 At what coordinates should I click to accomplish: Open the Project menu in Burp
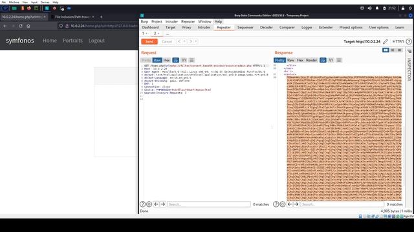(x=157, y=21)
